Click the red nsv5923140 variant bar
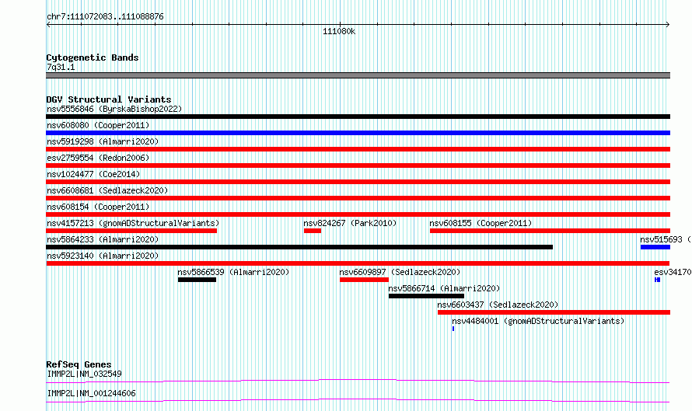The width and height of the screenshot is (692, 411). point(358,263)
